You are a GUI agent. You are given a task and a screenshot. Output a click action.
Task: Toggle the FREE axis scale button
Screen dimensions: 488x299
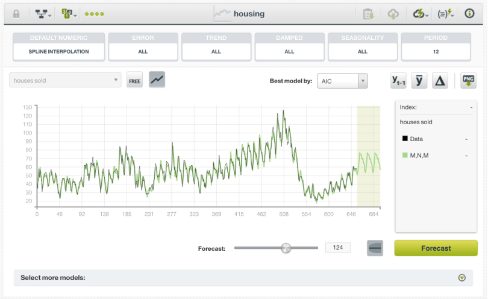[x=135, y=80]
